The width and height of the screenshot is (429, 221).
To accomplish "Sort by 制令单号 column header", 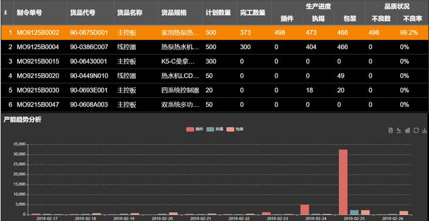I will pos(29,12).
